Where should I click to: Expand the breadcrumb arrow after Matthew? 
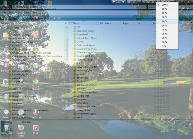[x=31, y=7]
